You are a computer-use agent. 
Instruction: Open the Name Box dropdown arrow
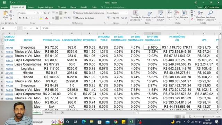click(x=16, y=28)
